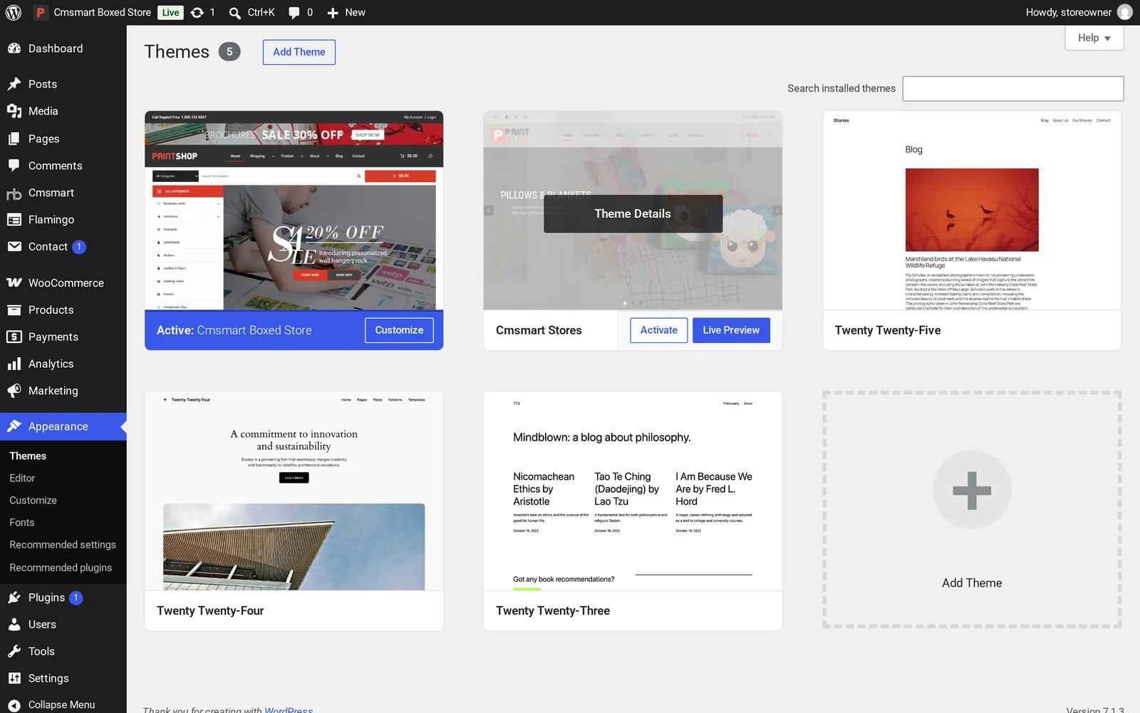Customize the active Cmsmart Boxed Store theme

pyautogui.click(x=399, y=330)
